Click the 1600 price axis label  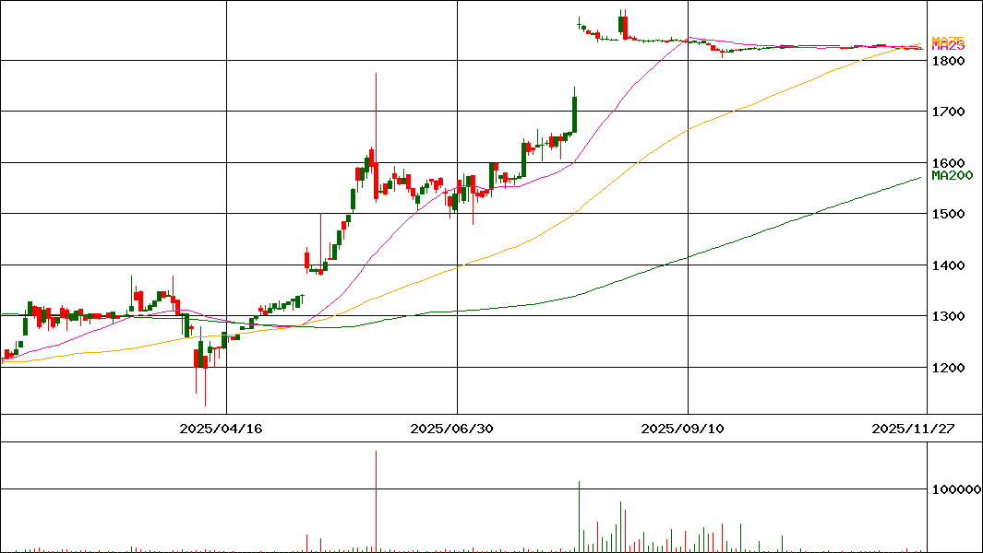click(948, 163)
